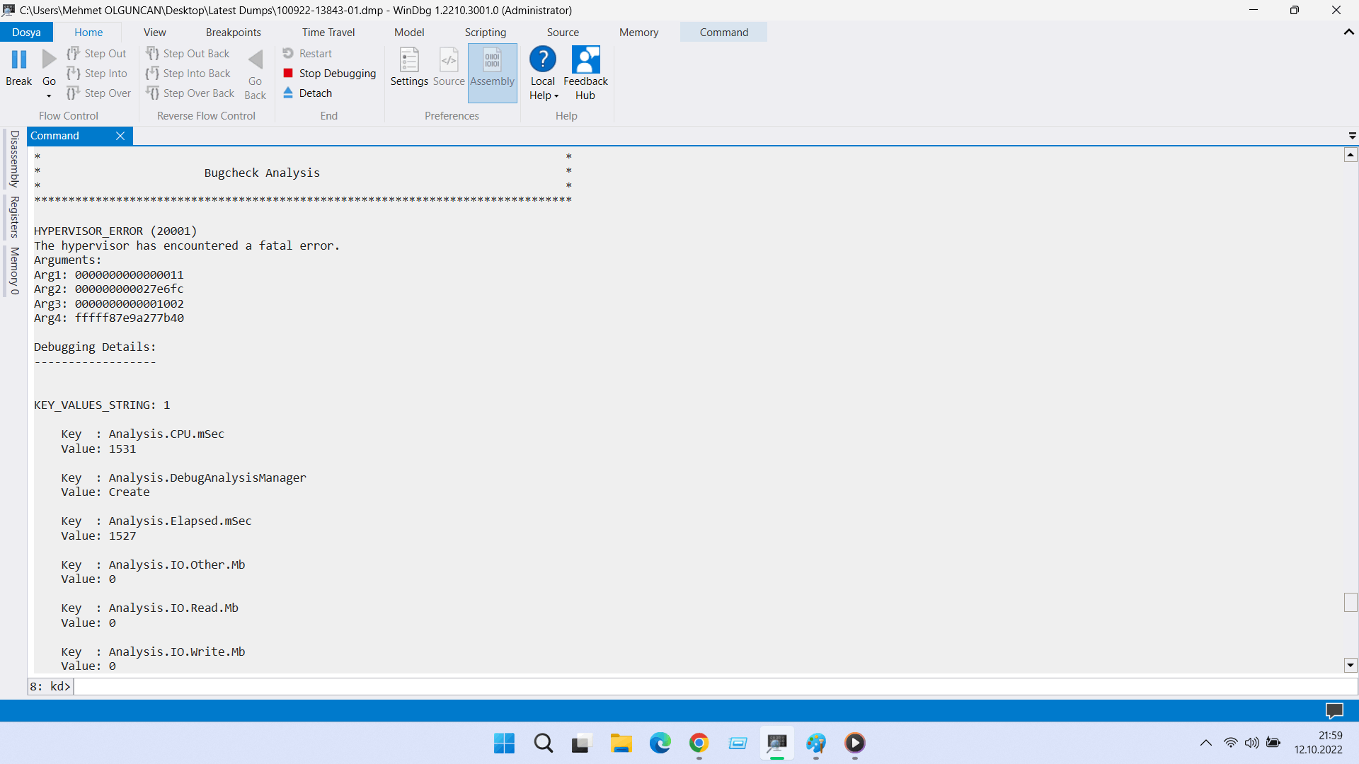1359x764 pixels.
Task: Toggle Assembly mode in Preferences
Action: pos(492,60)
